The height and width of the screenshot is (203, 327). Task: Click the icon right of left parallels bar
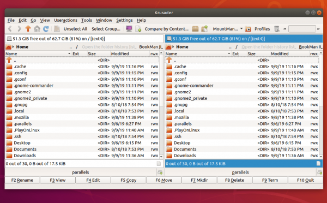[160, 172]
